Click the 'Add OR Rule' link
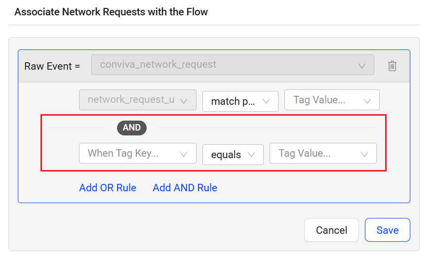The image size is (436, 257). coord(108,188)
